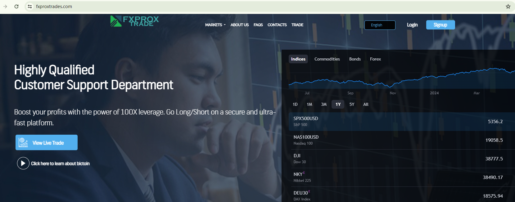Click the 19058.5 price value
The image size is (515, 202).
(494, 140)
